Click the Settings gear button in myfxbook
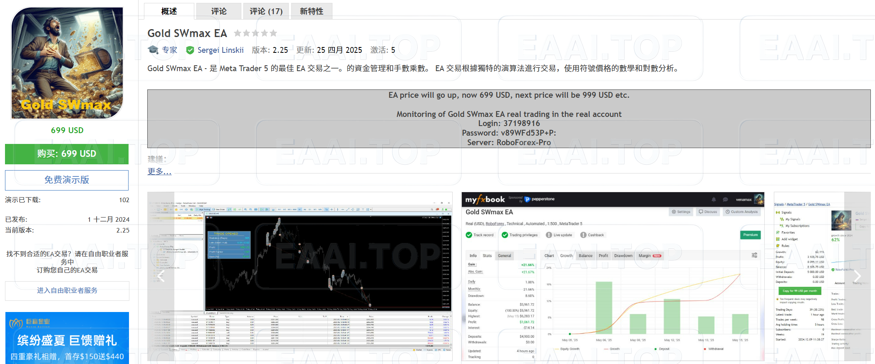 (681, 212)
